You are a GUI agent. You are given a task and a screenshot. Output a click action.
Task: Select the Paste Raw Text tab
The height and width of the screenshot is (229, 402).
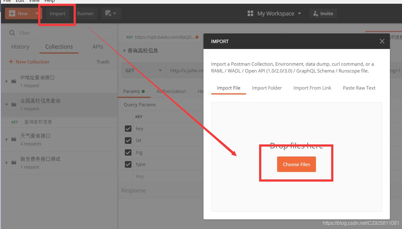(x=359, y=88)
